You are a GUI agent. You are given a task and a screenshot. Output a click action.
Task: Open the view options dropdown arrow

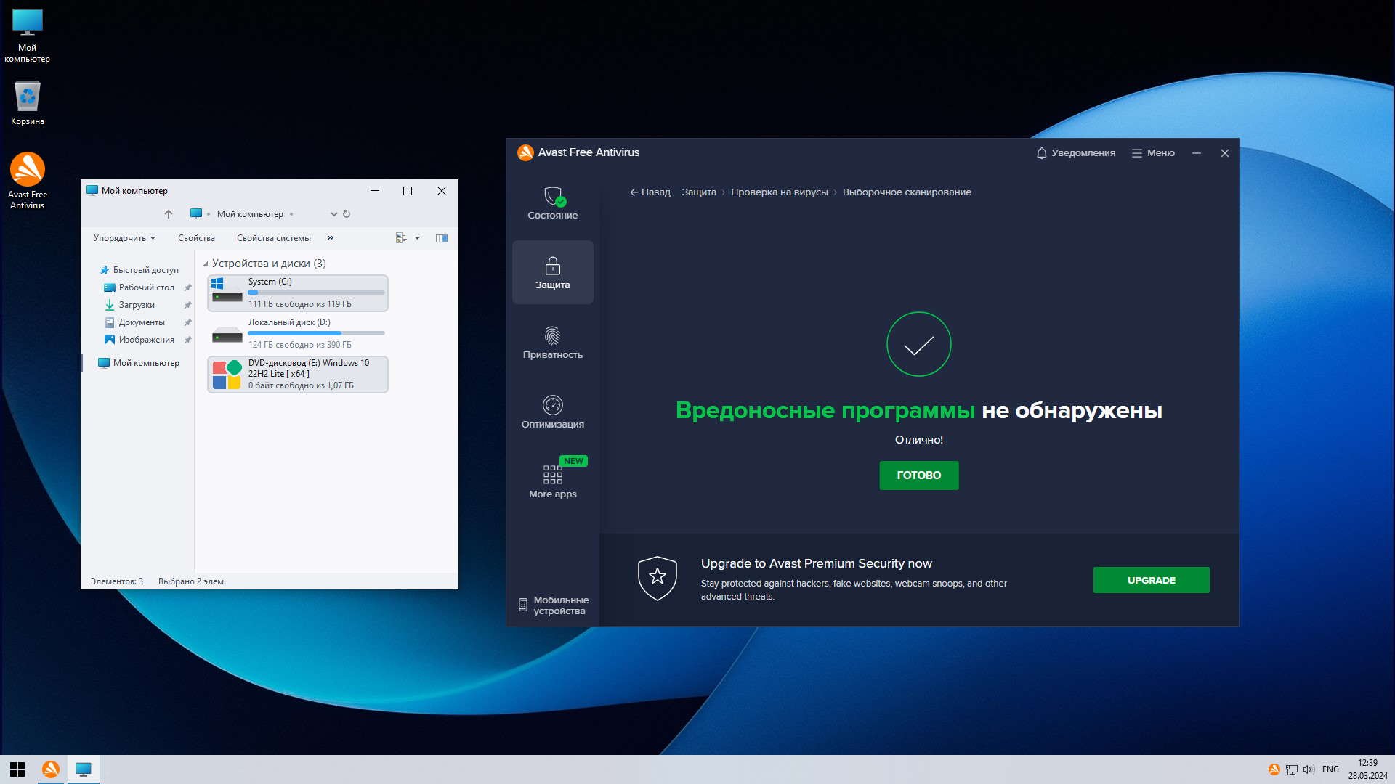pos(417,238)
